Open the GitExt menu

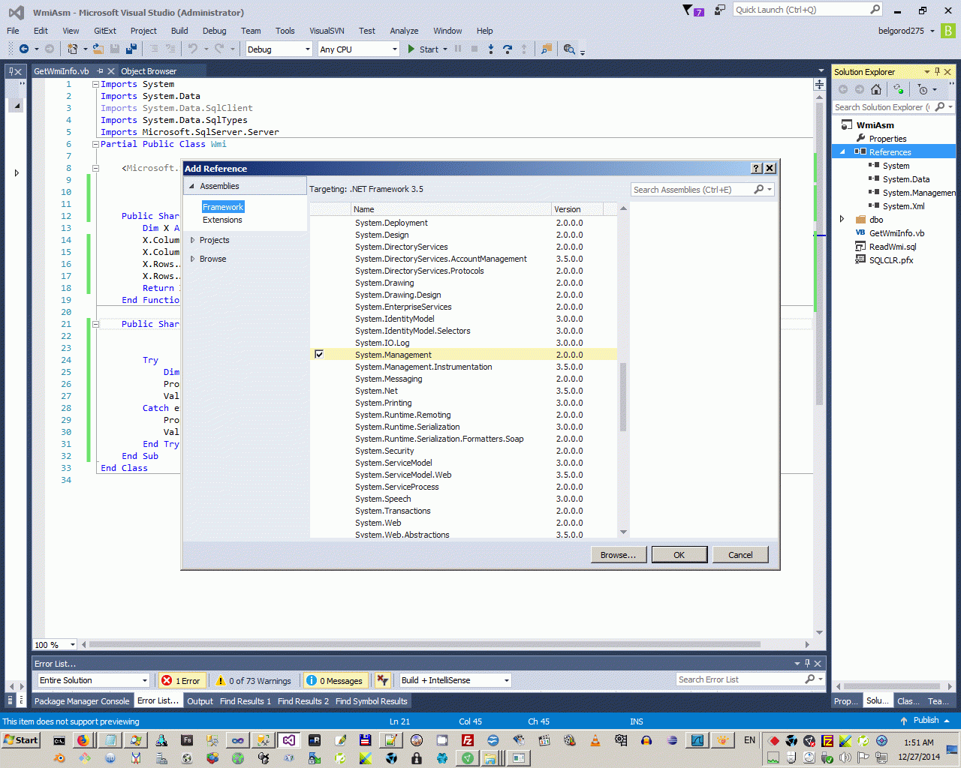tap(105, 31)
